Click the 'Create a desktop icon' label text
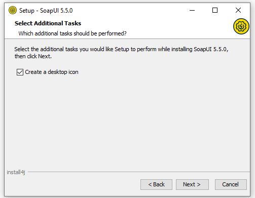 [x=52, y=72]
